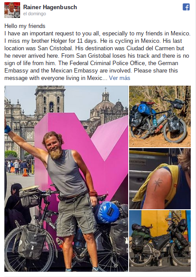View the photo of the loaded bike on dirt

click(x=160, y=116)
